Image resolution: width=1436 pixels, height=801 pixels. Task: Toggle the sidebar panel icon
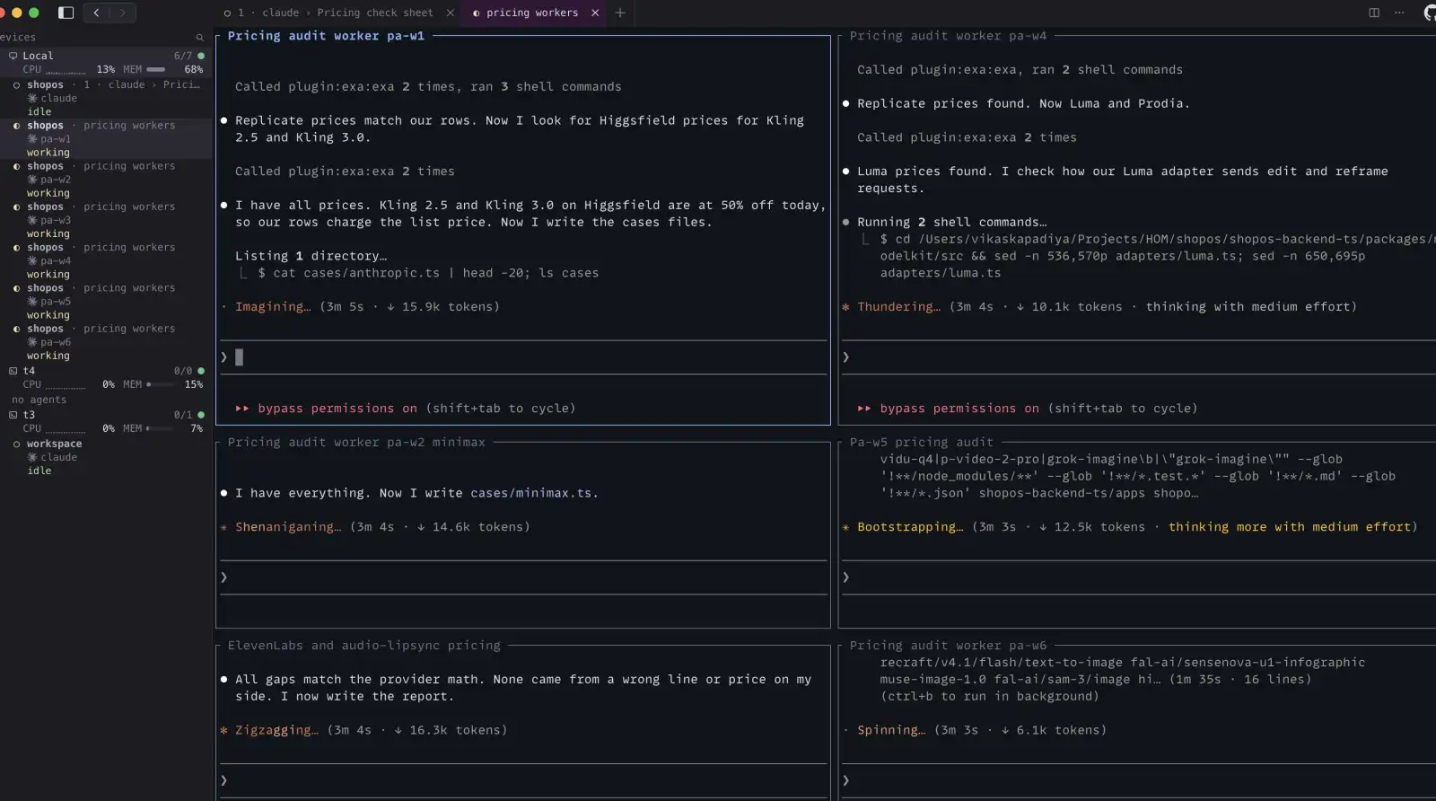click(66, 13)
